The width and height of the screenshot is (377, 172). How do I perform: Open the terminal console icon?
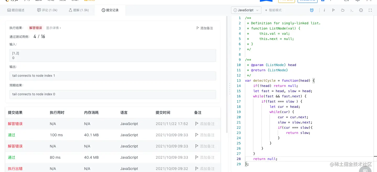[352, 10]
